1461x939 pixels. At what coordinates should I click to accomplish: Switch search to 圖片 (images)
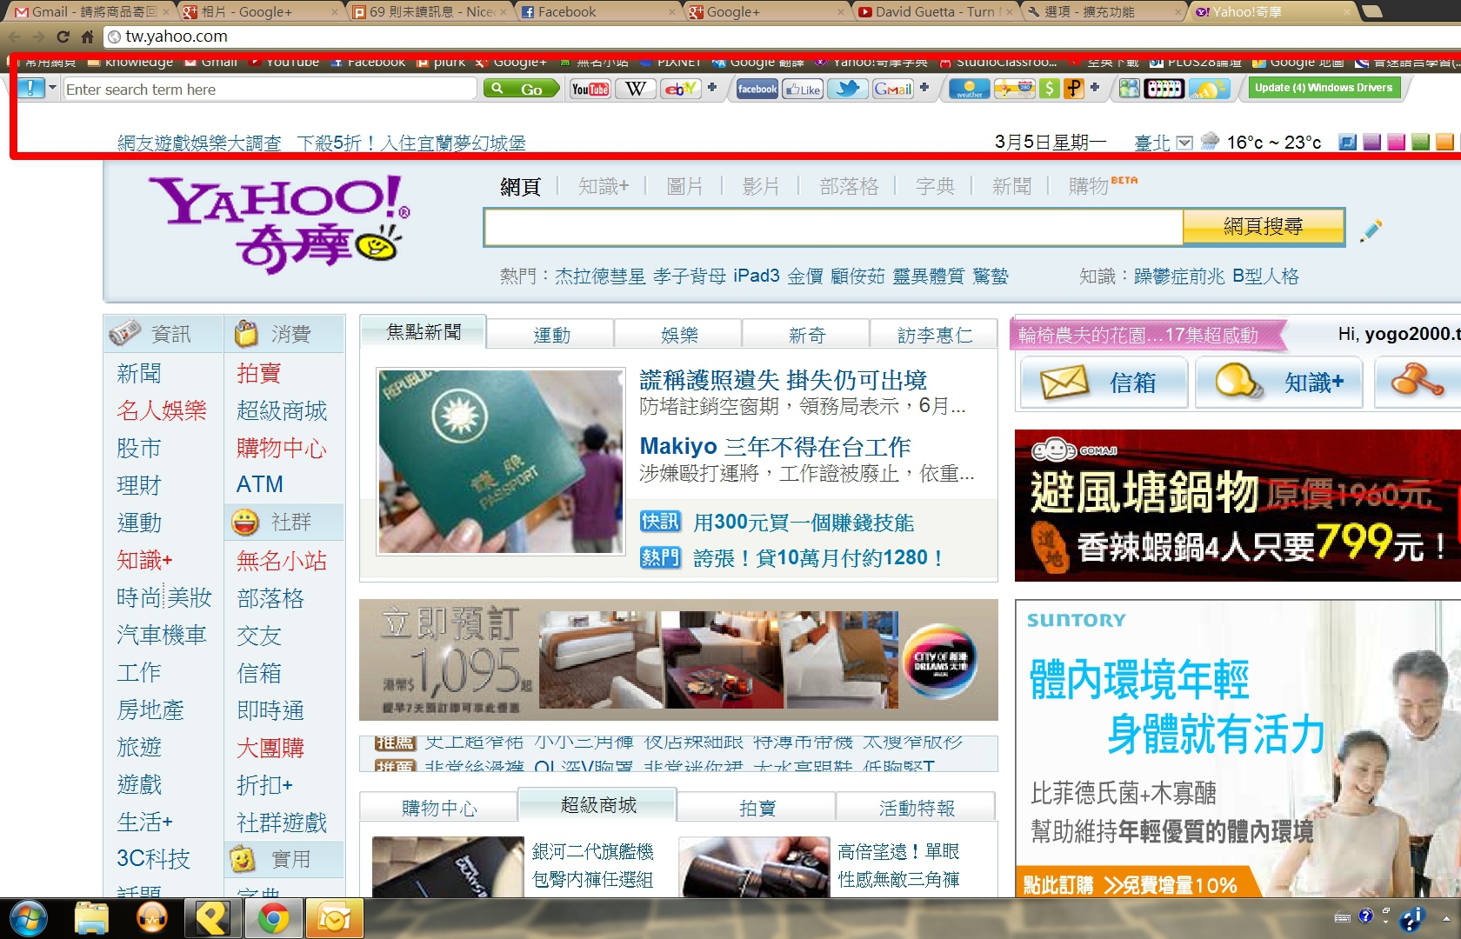[x=684, y=186]
